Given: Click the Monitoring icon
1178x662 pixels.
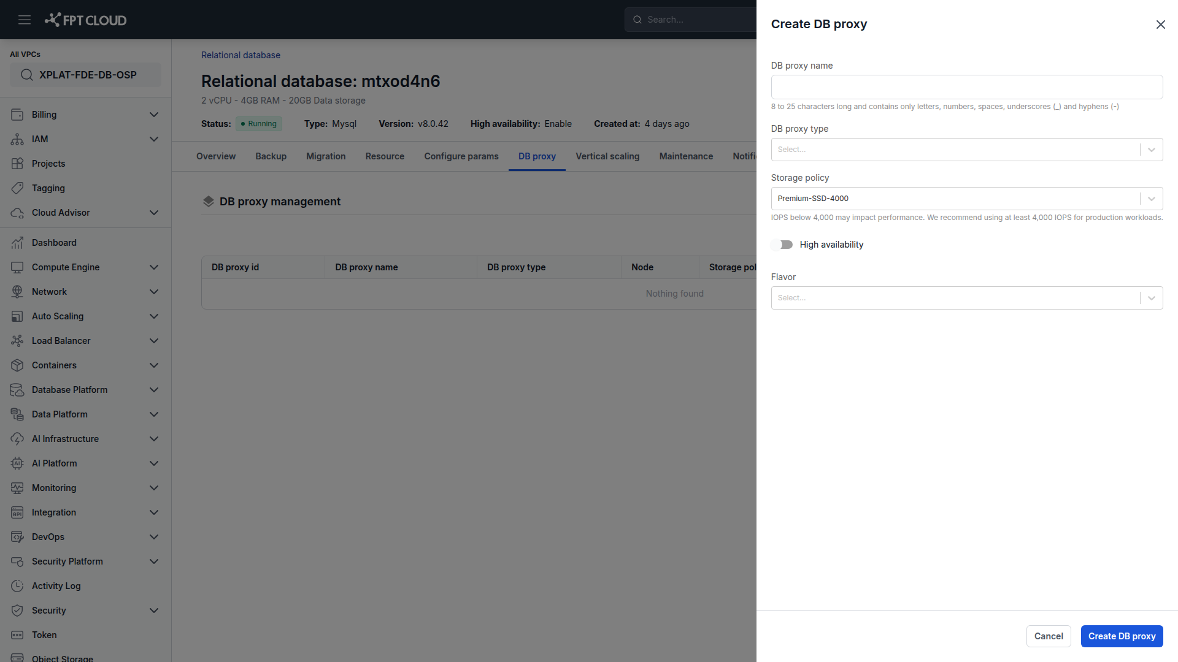Looking at the screenshot, I should [x=17, y=488].
